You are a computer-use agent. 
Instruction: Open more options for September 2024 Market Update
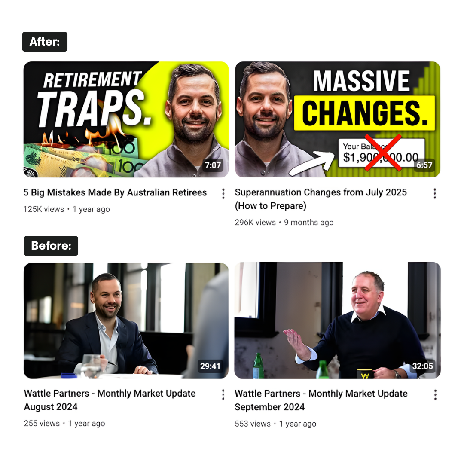tap(435, 395)
